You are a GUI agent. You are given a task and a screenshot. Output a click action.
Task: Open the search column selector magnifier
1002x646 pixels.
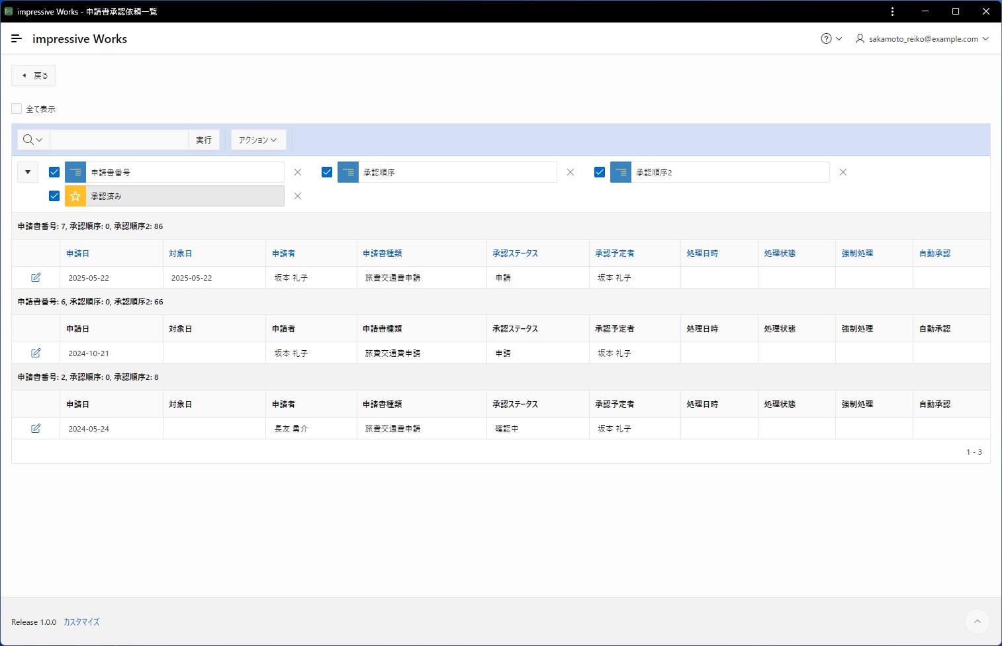[32, 140]
